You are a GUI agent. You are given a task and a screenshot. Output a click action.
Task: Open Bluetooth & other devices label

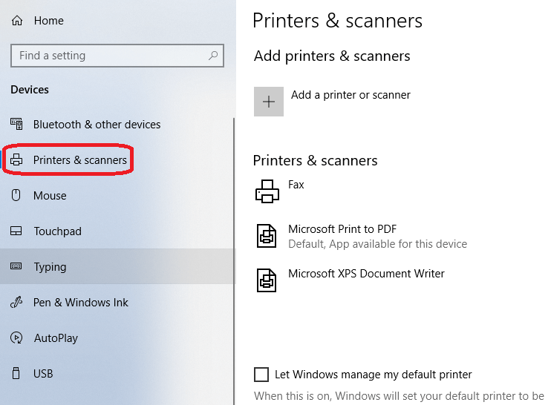97,124
